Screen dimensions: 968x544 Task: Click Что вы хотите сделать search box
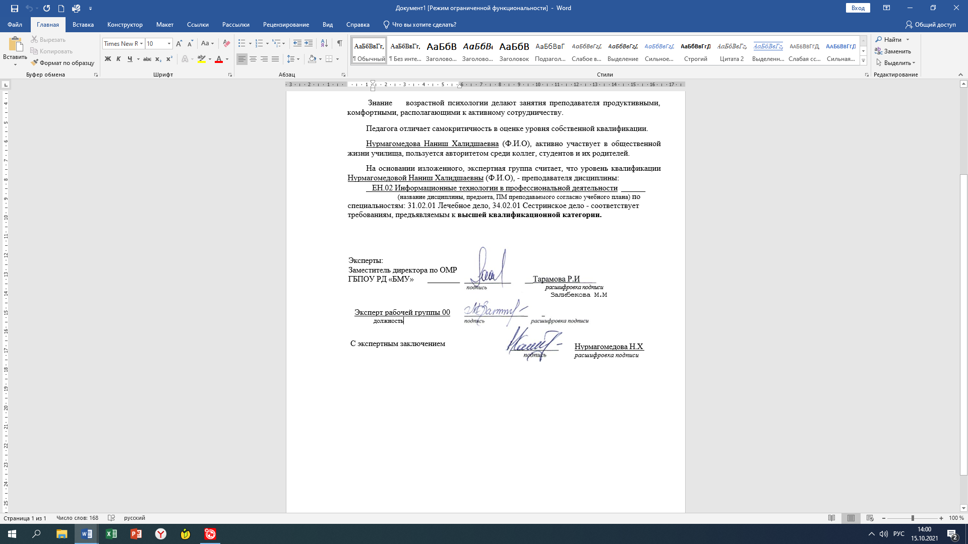pos(419,25)
